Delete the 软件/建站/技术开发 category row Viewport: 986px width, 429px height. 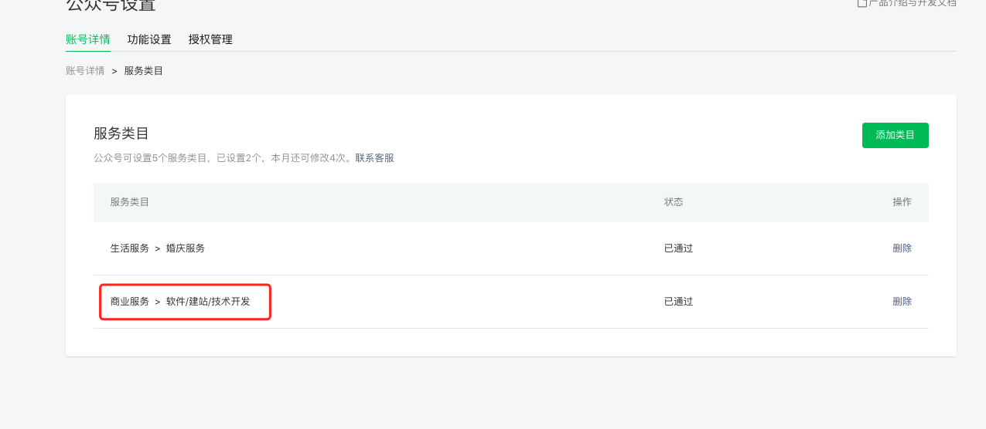902,302
